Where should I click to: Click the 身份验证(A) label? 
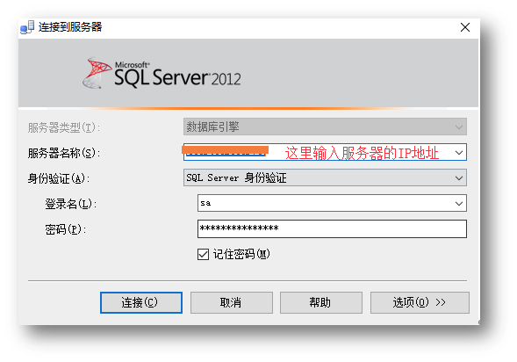(59, 178)
